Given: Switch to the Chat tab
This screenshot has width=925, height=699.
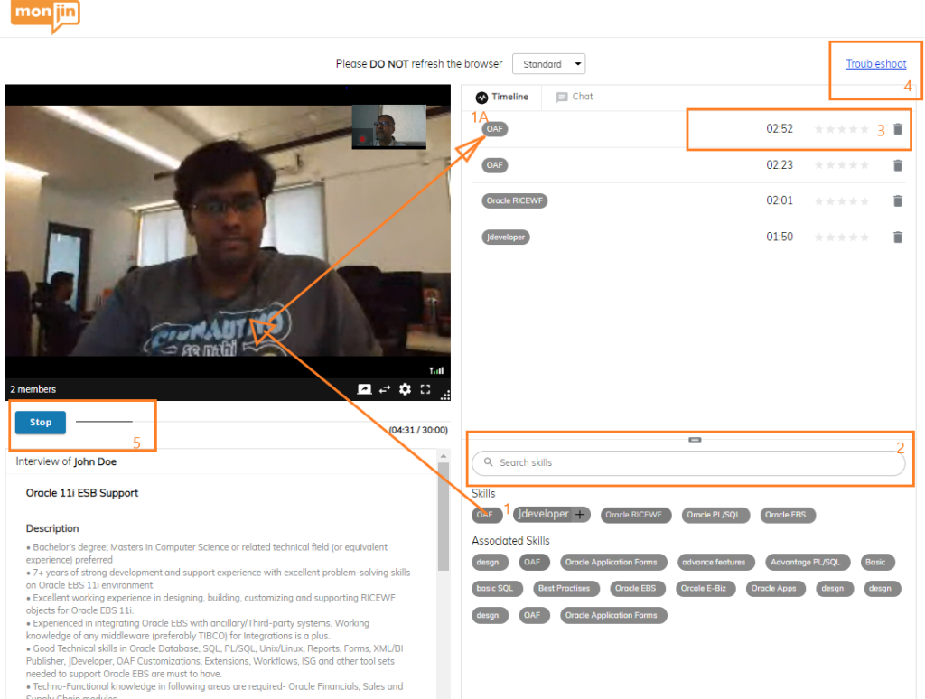Looking at the screenshot, I should pos(575,97).
